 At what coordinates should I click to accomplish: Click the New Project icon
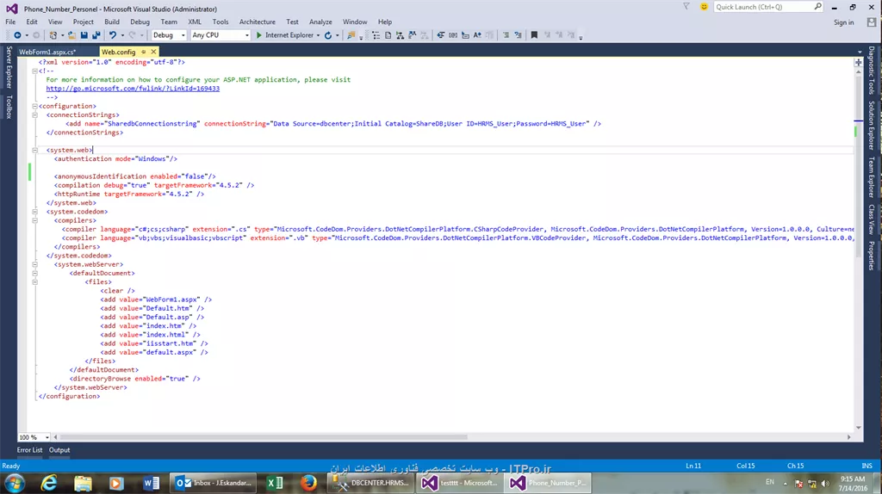[53, 35]
